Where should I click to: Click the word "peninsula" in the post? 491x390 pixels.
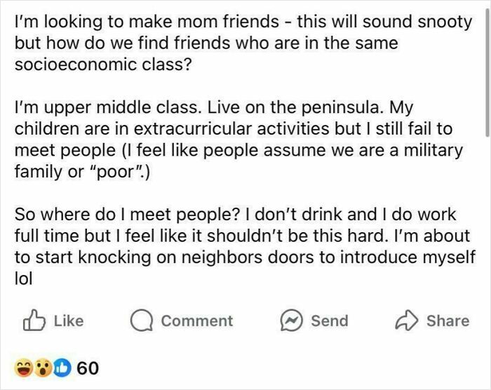pyautogui.click(x=341, y=108)
